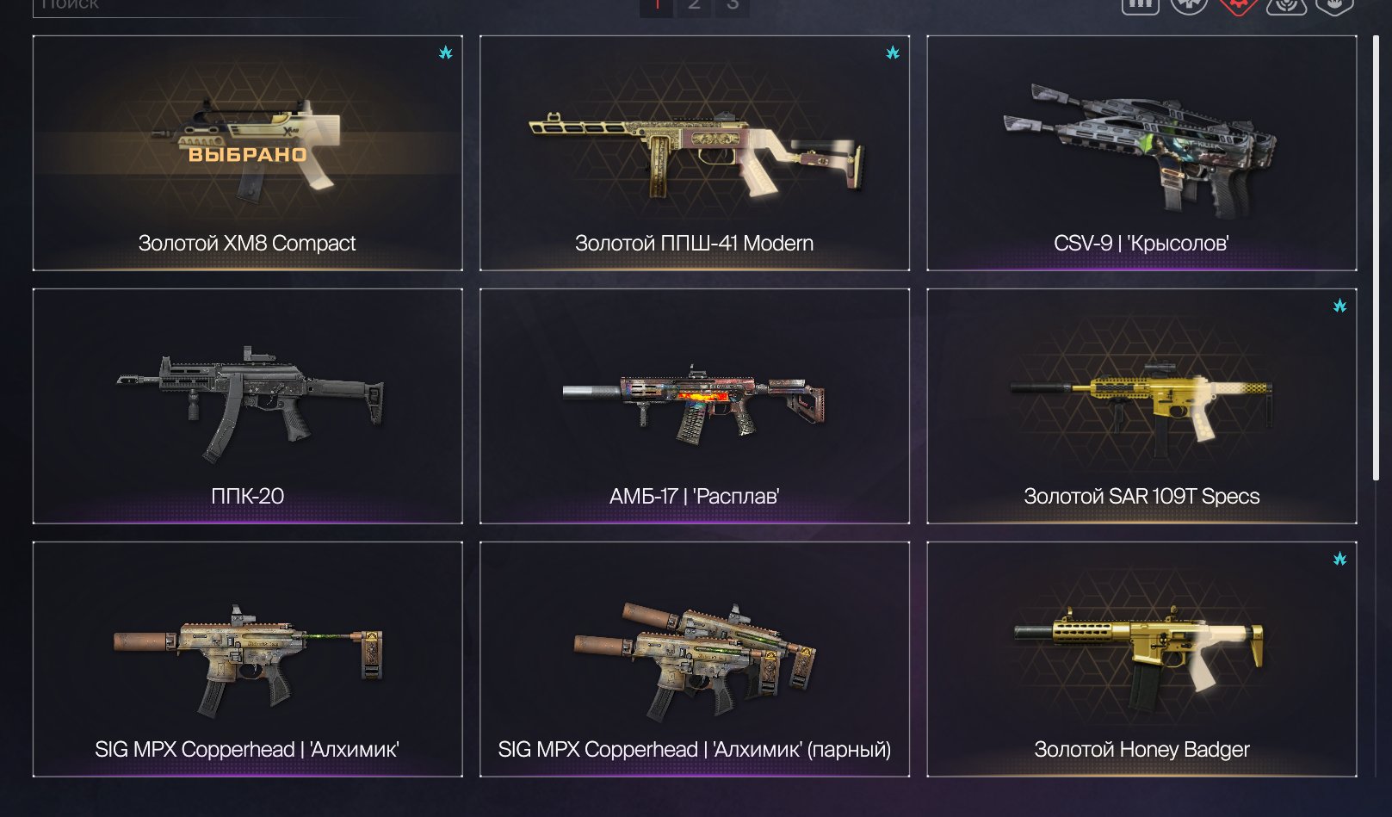Choose the CSV-9 | 'Крысолов' weapon card
Image resolution: width=1392 pixels, height=817 pixels.
(x=1141, y=153)
